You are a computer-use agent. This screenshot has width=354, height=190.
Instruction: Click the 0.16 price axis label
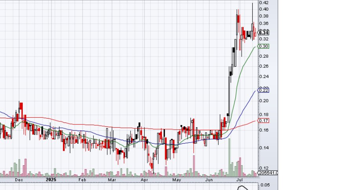264,130
